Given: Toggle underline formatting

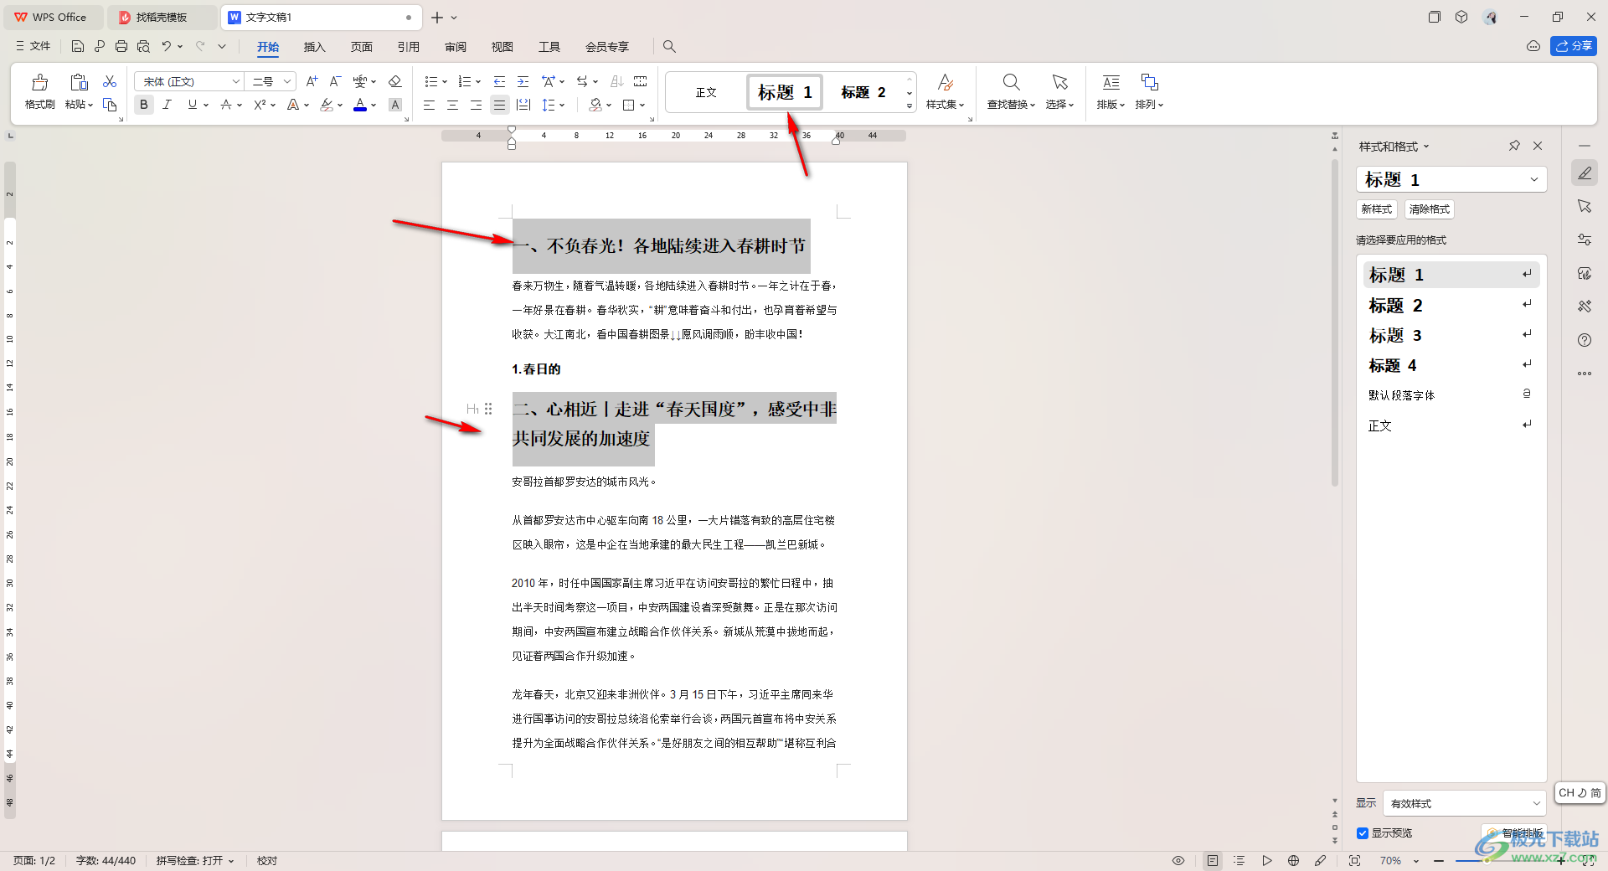Looking at the screenshot, I should pos(193,105).
